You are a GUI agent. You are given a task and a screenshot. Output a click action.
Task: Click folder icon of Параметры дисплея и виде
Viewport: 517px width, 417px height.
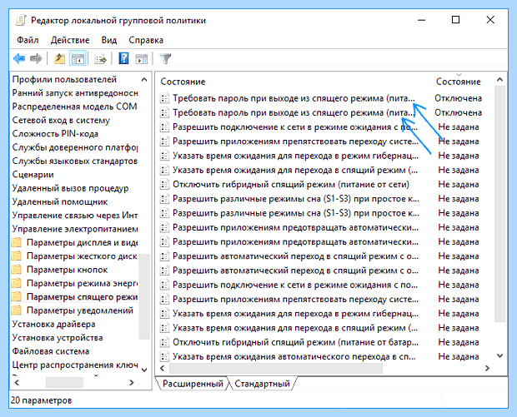tap(16, 242)
